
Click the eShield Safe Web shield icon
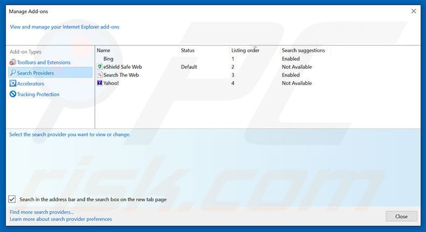[100, 67]
